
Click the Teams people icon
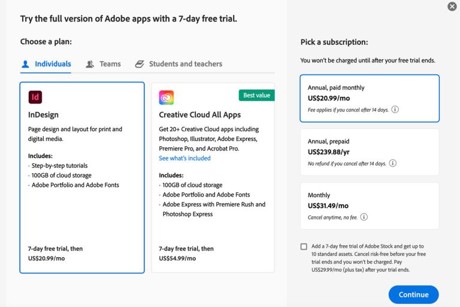[x=90, y=64]
